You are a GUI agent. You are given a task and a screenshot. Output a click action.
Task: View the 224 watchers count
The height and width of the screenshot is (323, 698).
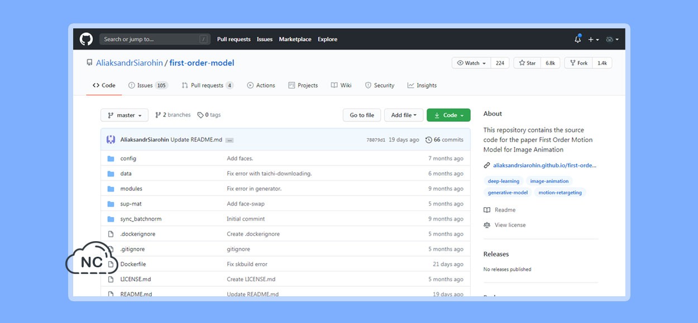coord(500,63)
